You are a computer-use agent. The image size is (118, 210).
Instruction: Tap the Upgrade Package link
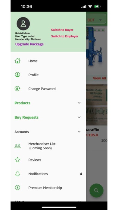coord(29,44)
